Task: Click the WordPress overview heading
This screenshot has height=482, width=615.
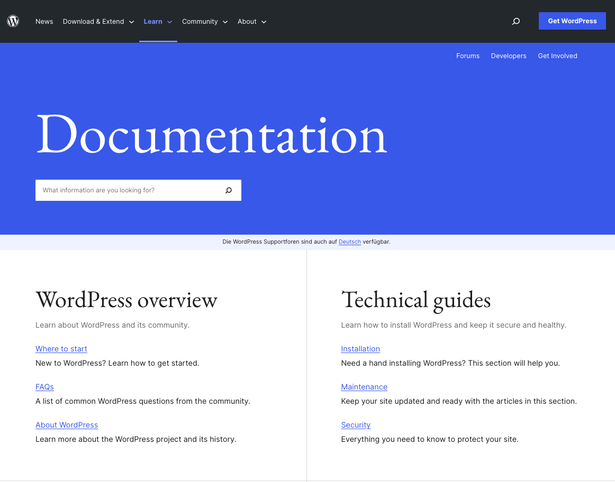Action: click(126, 300)
